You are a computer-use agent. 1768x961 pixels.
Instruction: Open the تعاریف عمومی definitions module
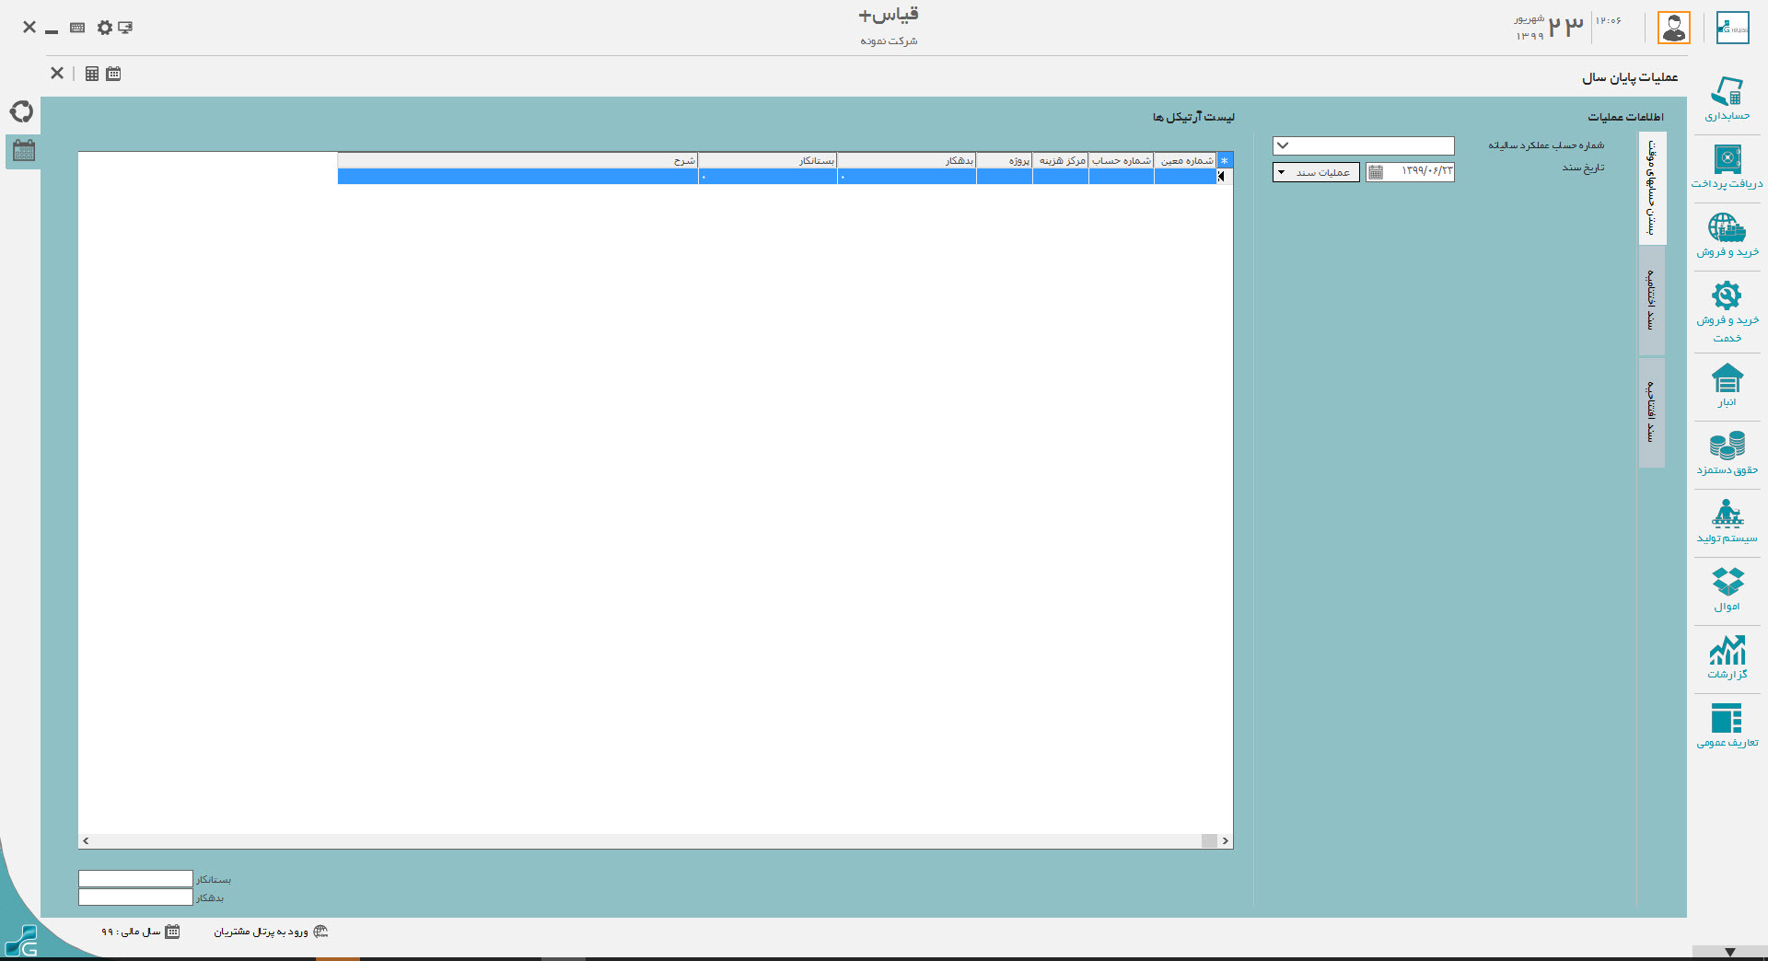[1727, 726]
